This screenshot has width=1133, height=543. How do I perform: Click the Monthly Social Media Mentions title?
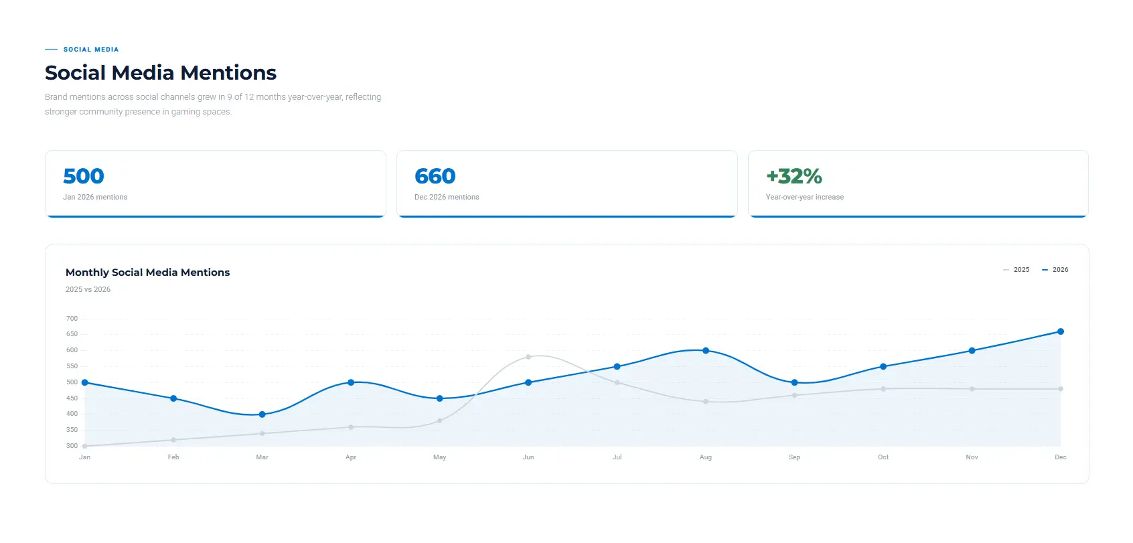[x=147, y=273]
